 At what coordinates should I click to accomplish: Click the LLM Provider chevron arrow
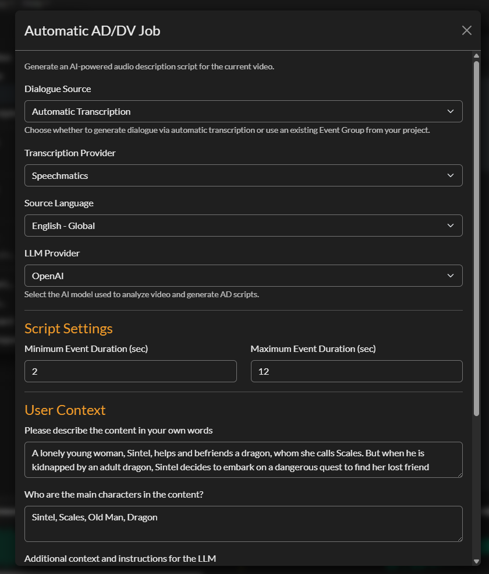451,276
